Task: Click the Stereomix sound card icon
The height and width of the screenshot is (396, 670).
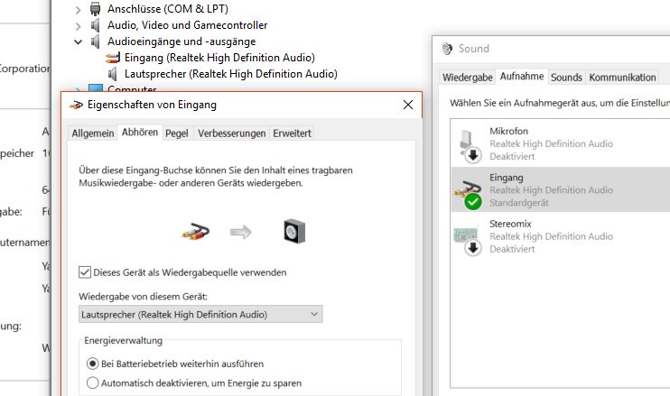Action: point(468,240)
